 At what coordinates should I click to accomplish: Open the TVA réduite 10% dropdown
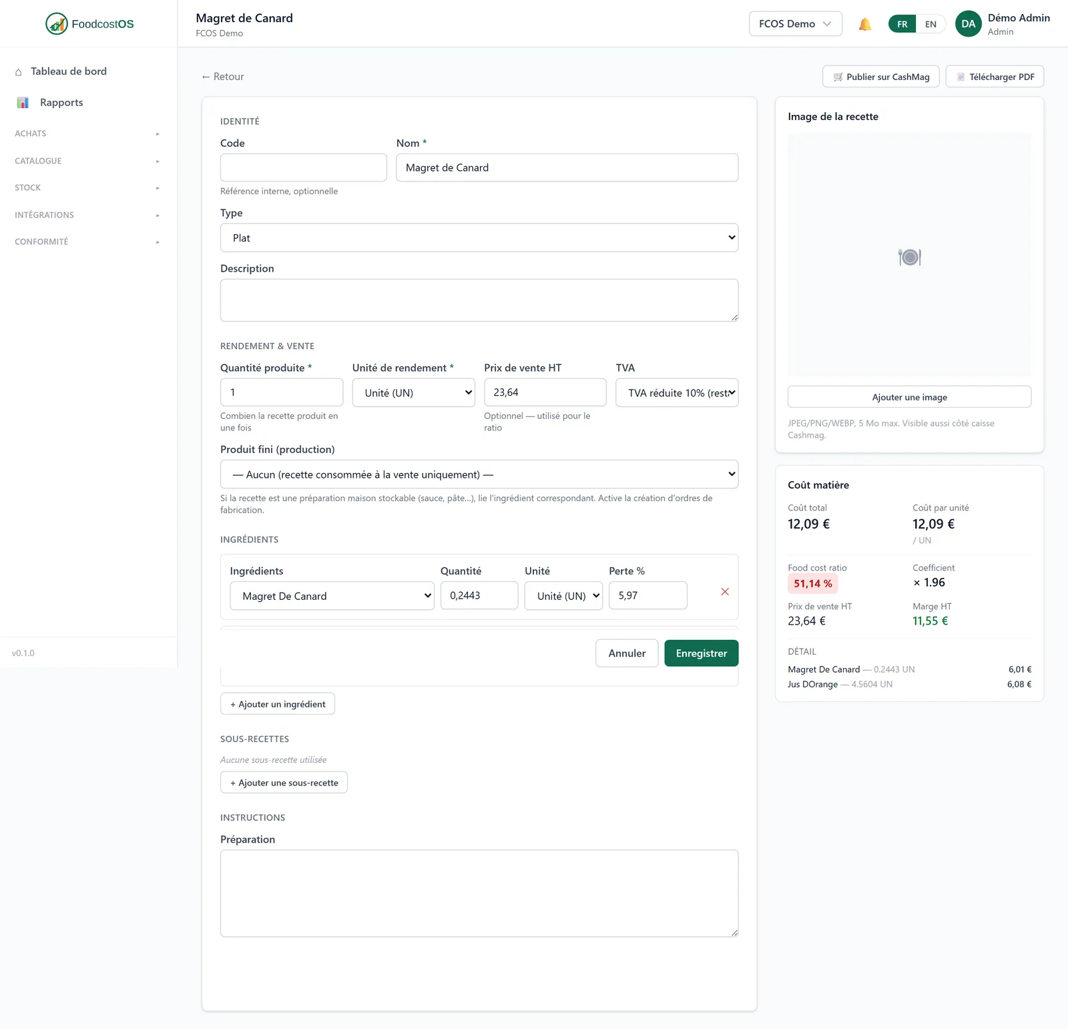[x=677, y=392]
